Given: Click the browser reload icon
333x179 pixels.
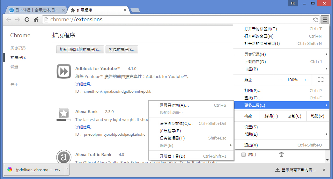Looking at the screenshot, I should (27, 20).
